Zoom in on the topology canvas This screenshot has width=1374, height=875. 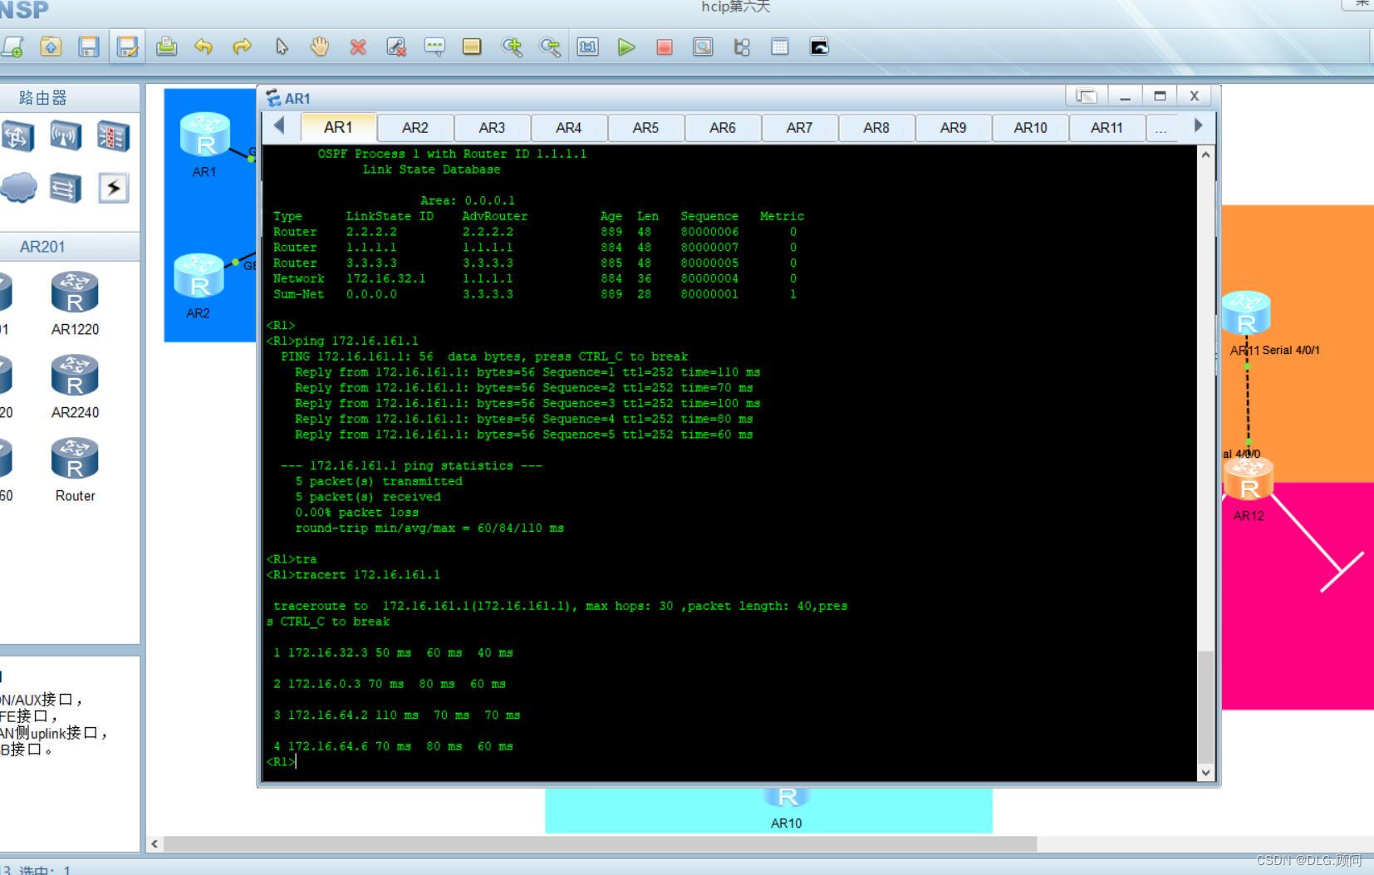click(512, 47)
